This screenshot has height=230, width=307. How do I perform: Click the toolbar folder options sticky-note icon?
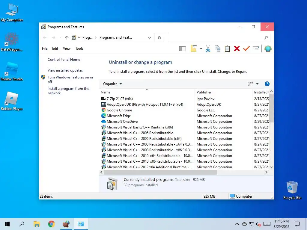tap(194, 49)
